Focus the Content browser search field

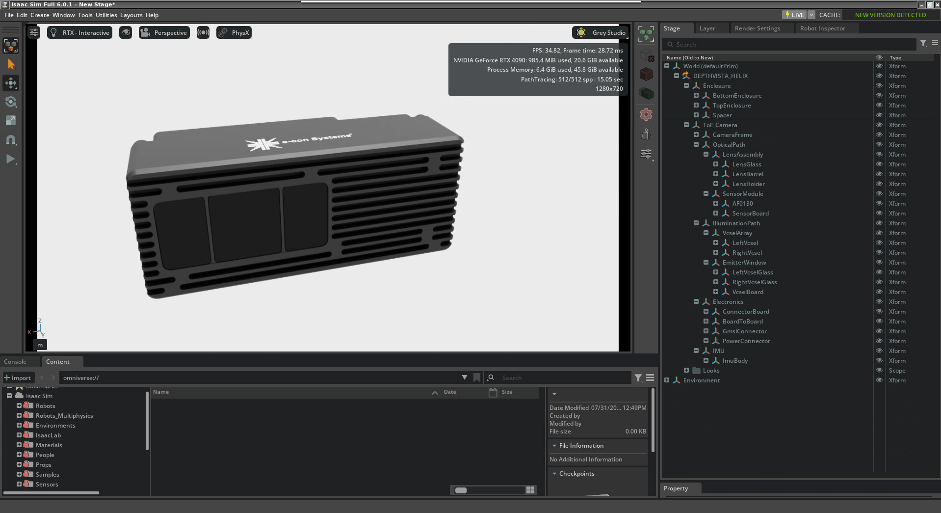pos(558,378)
